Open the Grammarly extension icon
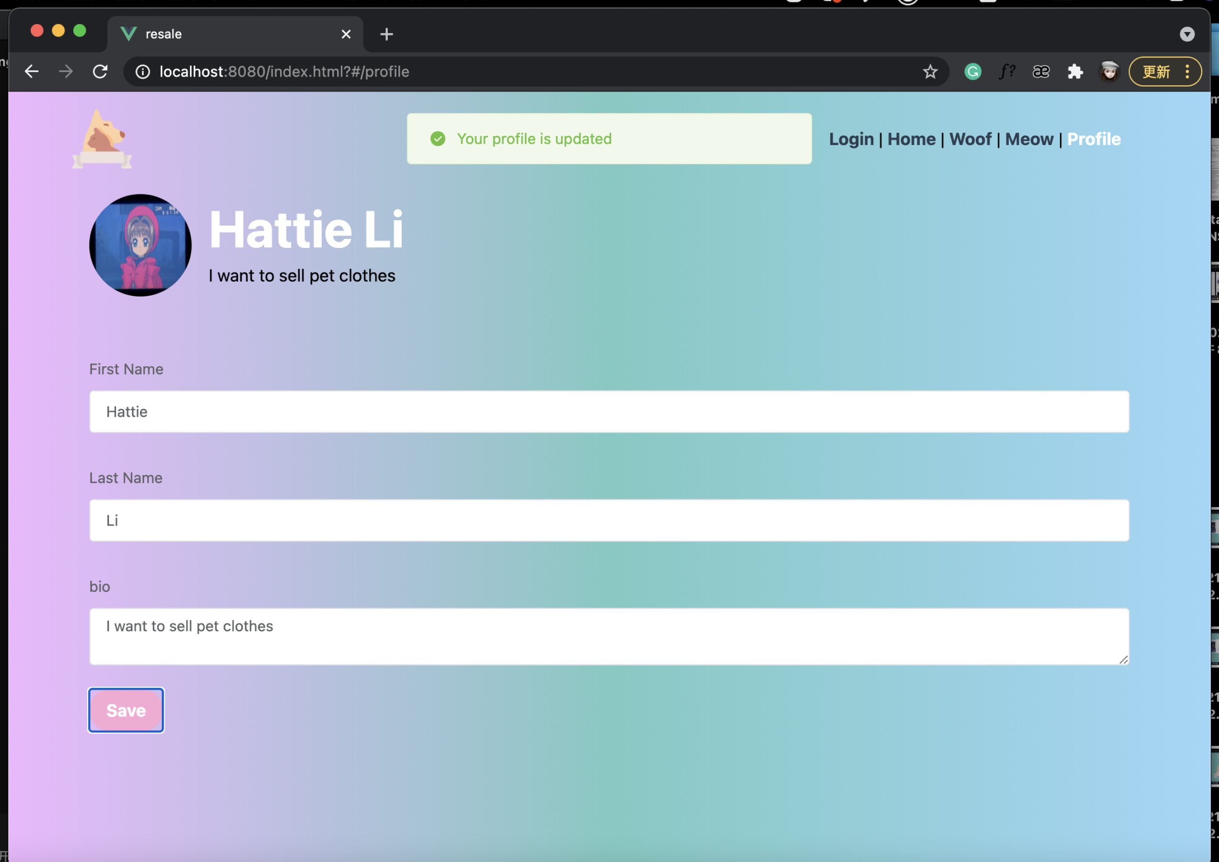1219x862 pixels. pos(972,72)
